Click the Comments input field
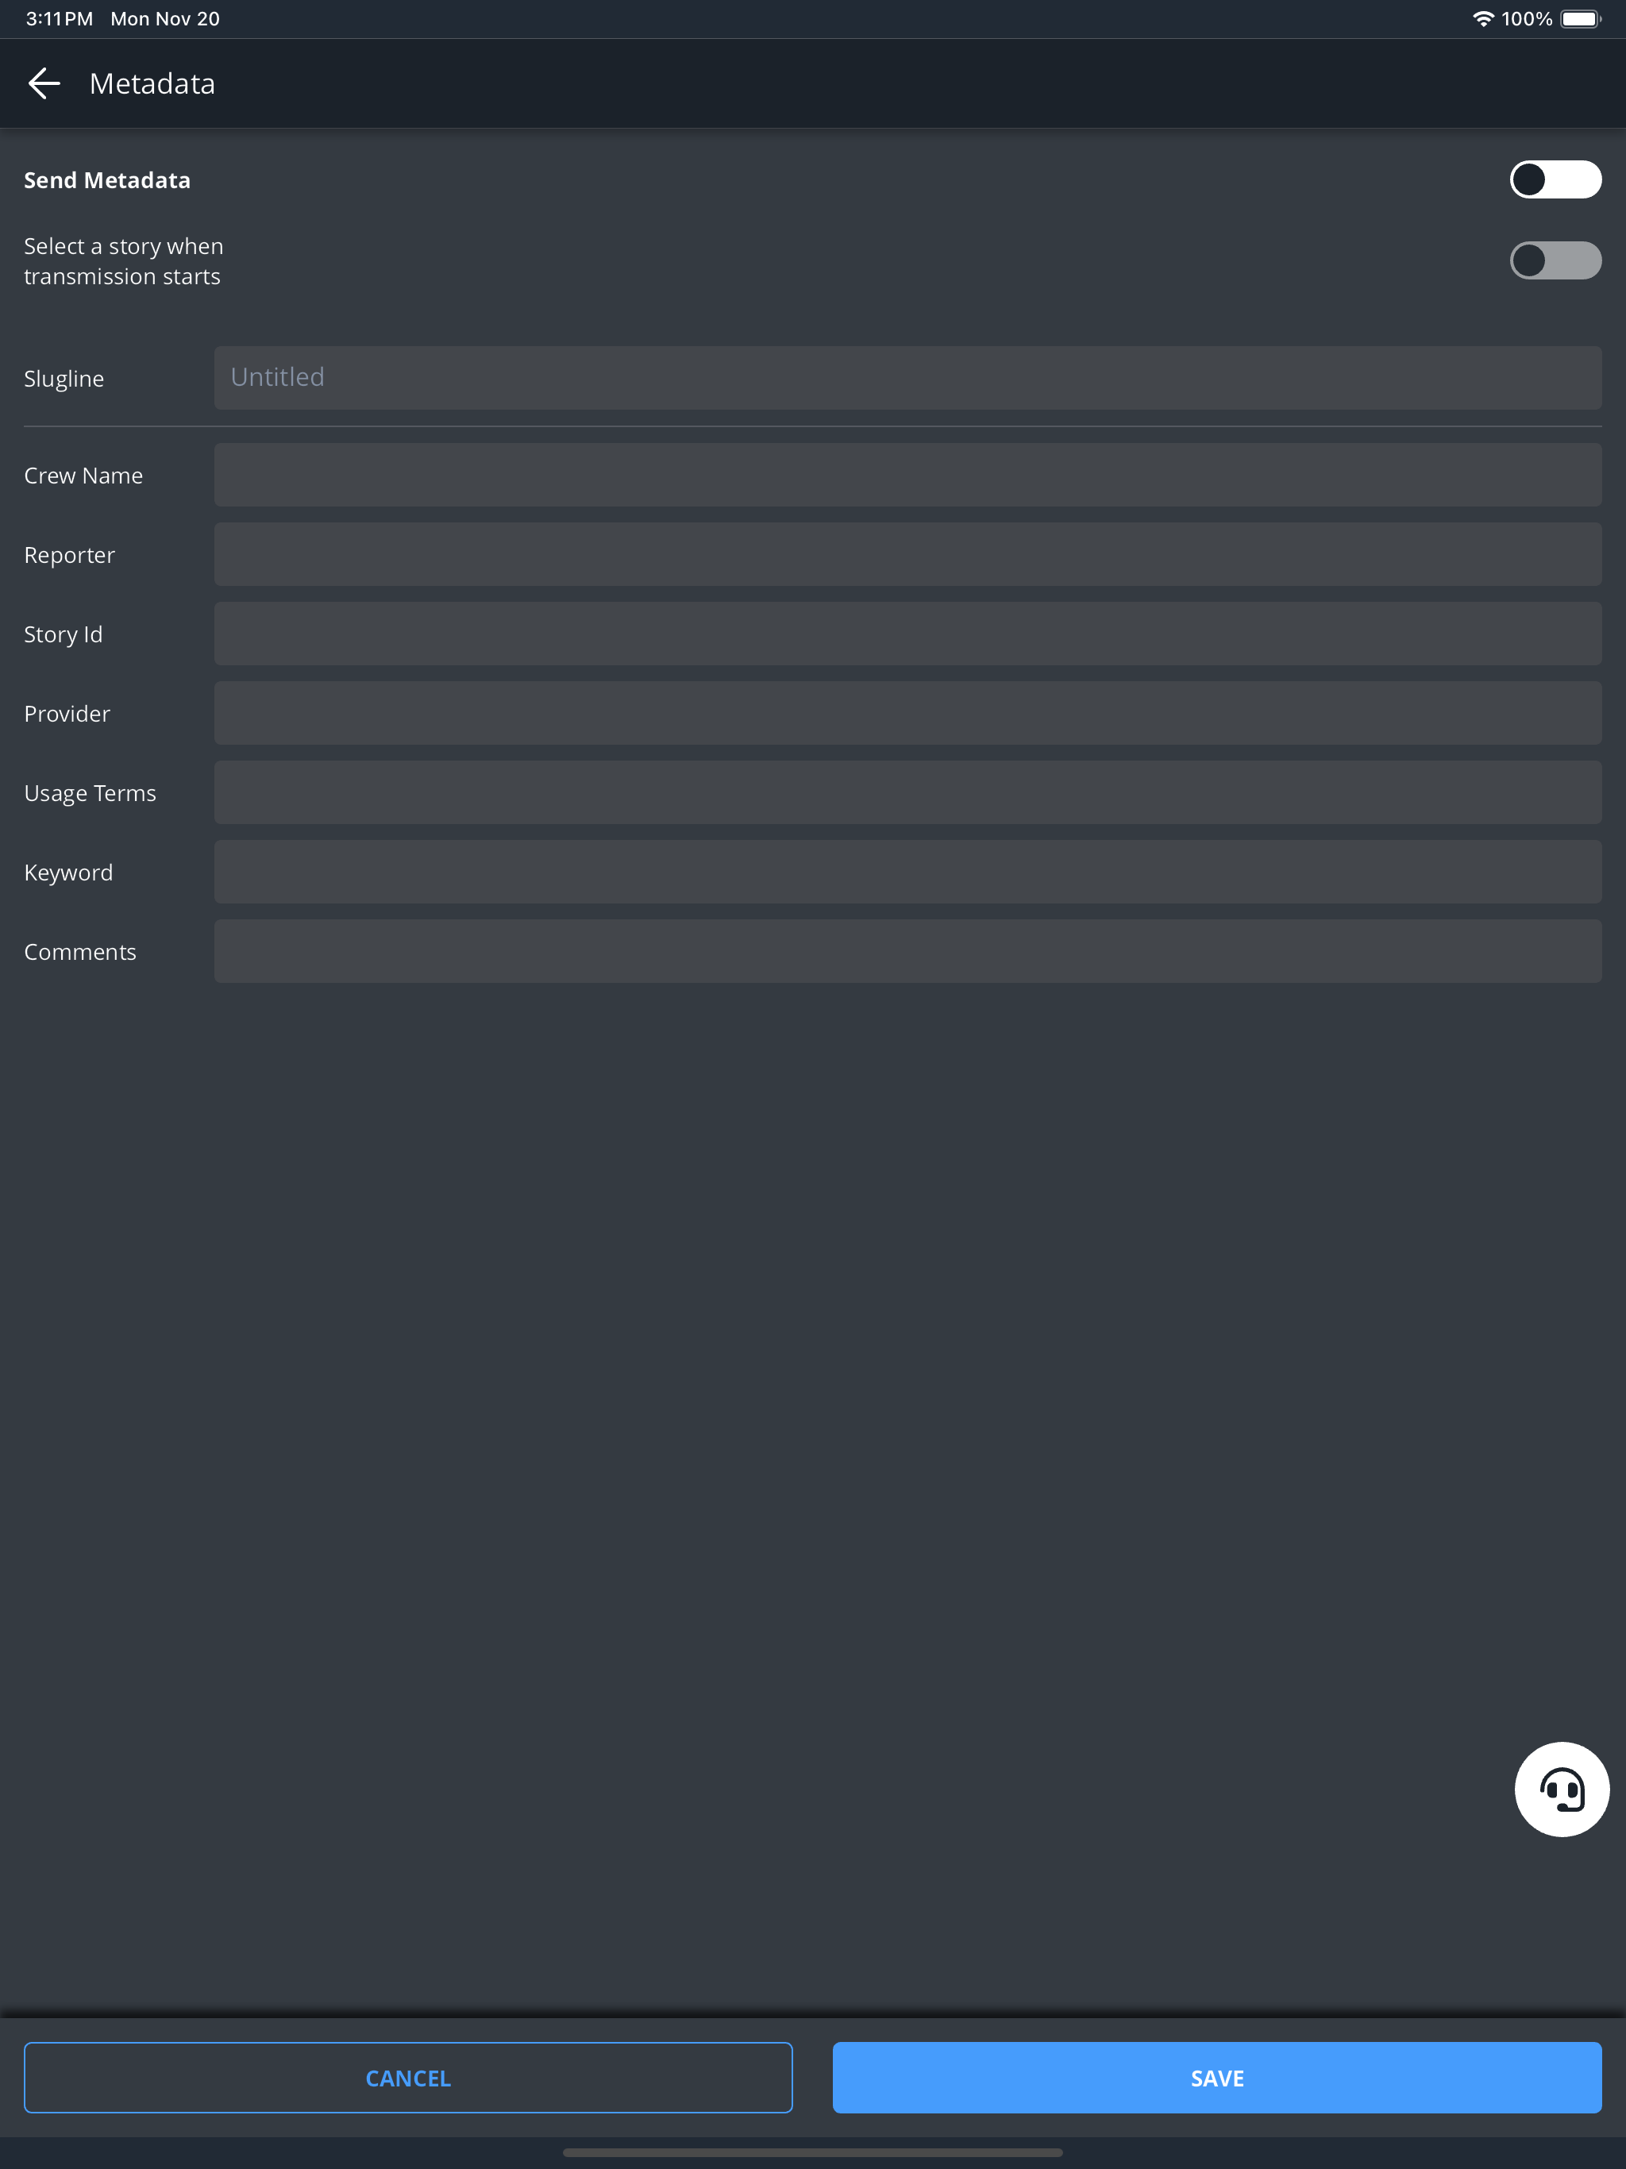The height and width of the screenshot is (2169, 1626). [908, 951]
